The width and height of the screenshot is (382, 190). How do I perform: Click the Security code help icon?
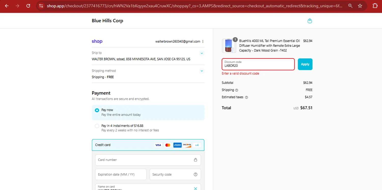196,174
